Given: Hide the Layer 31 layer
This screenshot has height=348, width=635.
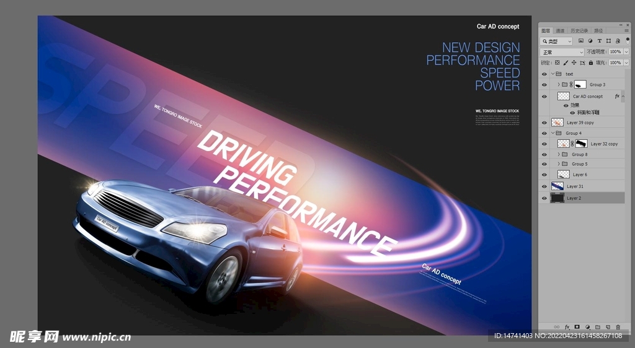Looking at the screenshot, I should 544,186.
